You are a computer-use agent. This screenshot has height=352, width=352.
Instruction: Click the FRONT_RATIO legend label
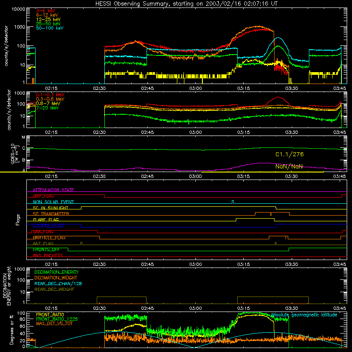[x=50, y=315]
